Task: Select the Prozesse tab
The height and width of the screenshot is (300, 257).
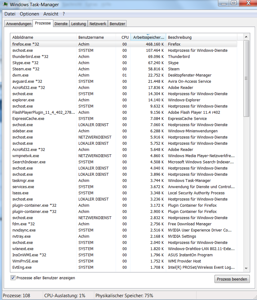Action: (x=43, y=23)
